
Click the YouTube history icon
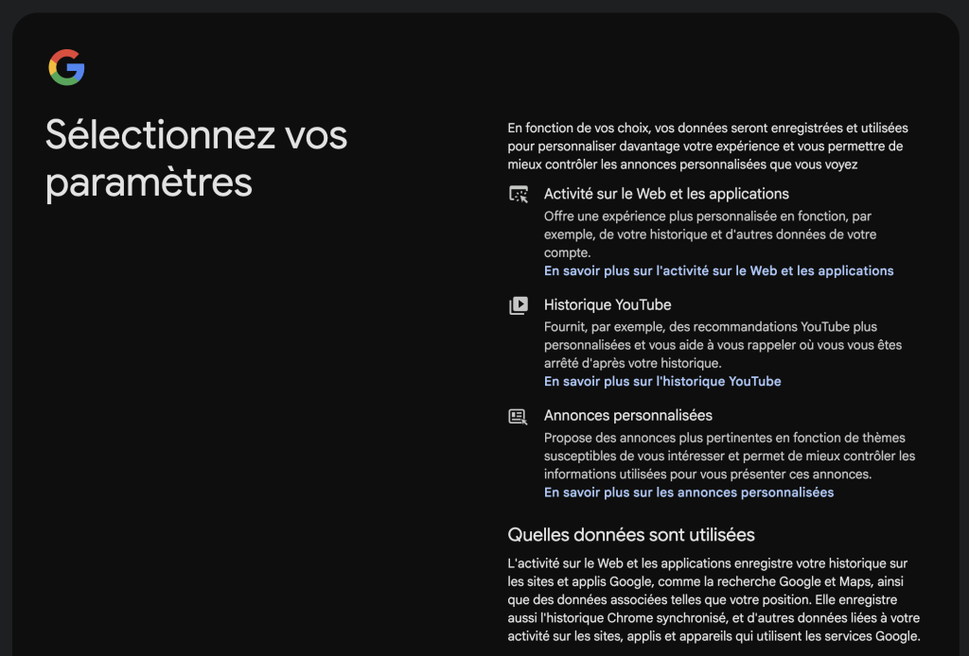coord(519,305)
